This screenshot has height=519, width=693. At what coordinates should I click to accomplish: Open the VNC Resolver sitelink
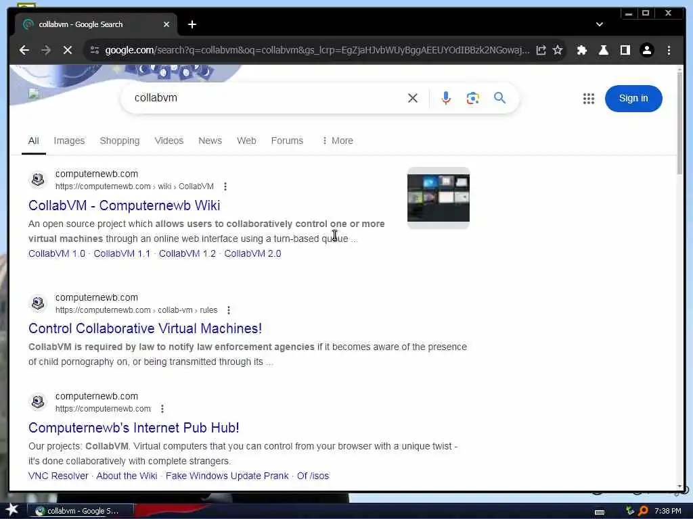point(58,476)
